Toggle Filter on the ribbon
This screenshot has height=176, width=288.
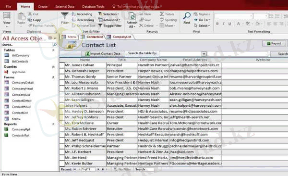110,26
